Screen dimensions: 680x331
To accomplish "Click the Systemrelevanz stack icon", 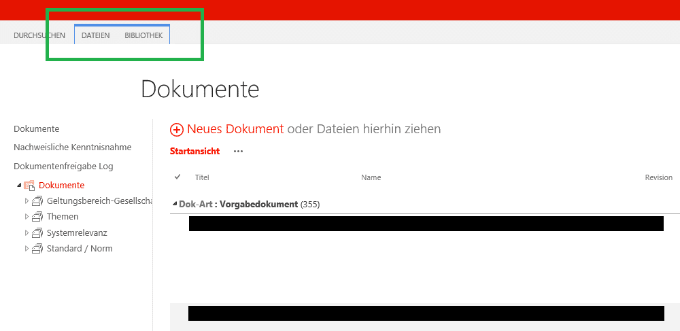I will tap(38, 233).
